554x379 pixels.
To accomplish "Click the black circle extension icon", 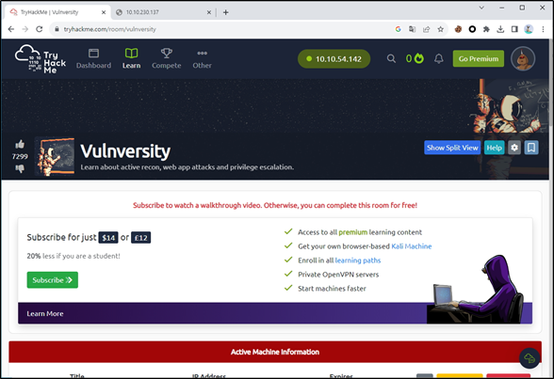I will click(472, 29).
